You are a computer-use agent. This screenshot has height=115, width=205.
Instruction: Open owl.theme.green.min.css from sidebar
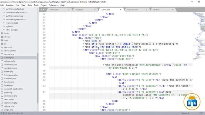point(16,19)
